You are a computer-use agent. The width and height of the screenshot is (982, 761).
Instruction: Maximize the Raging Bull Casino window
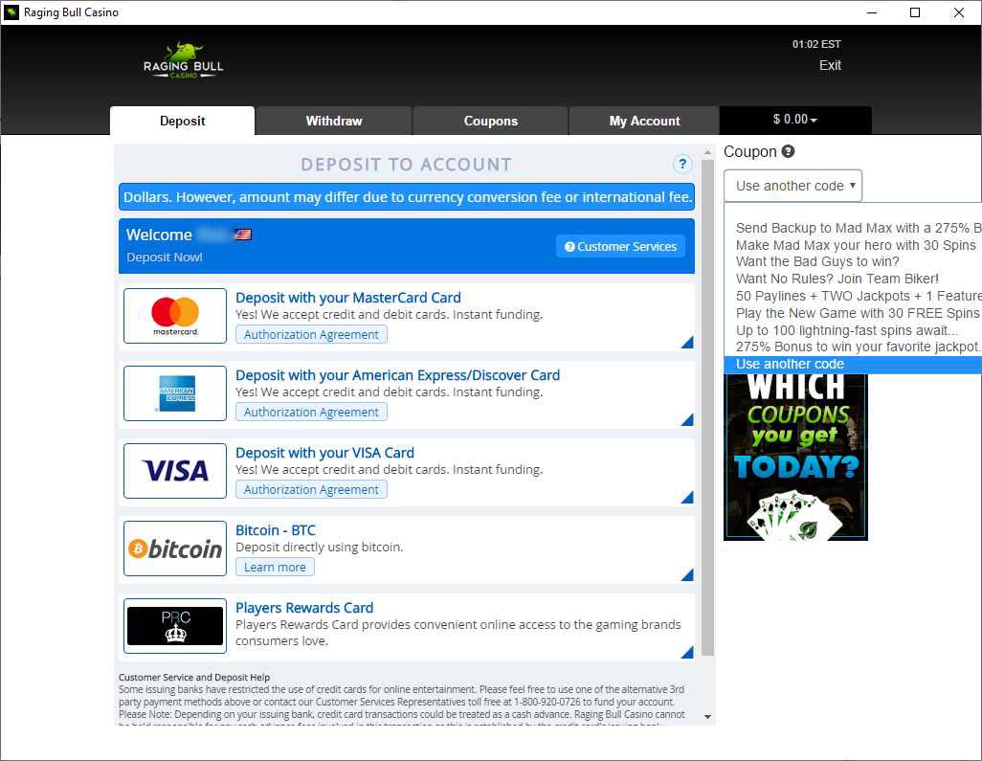(x=915, y=12)
